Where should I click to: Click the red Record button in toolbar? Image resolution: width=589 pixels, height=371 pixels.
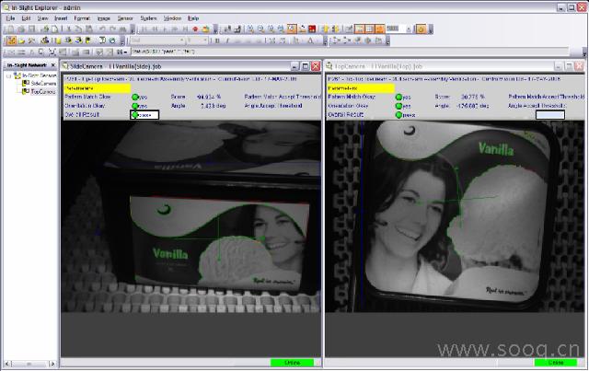(194, 29)
